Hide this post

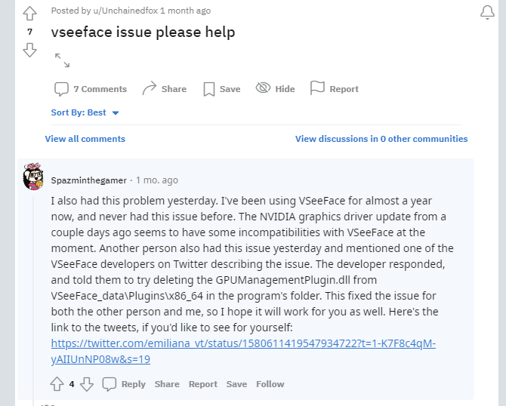click(x=275, y=89)
